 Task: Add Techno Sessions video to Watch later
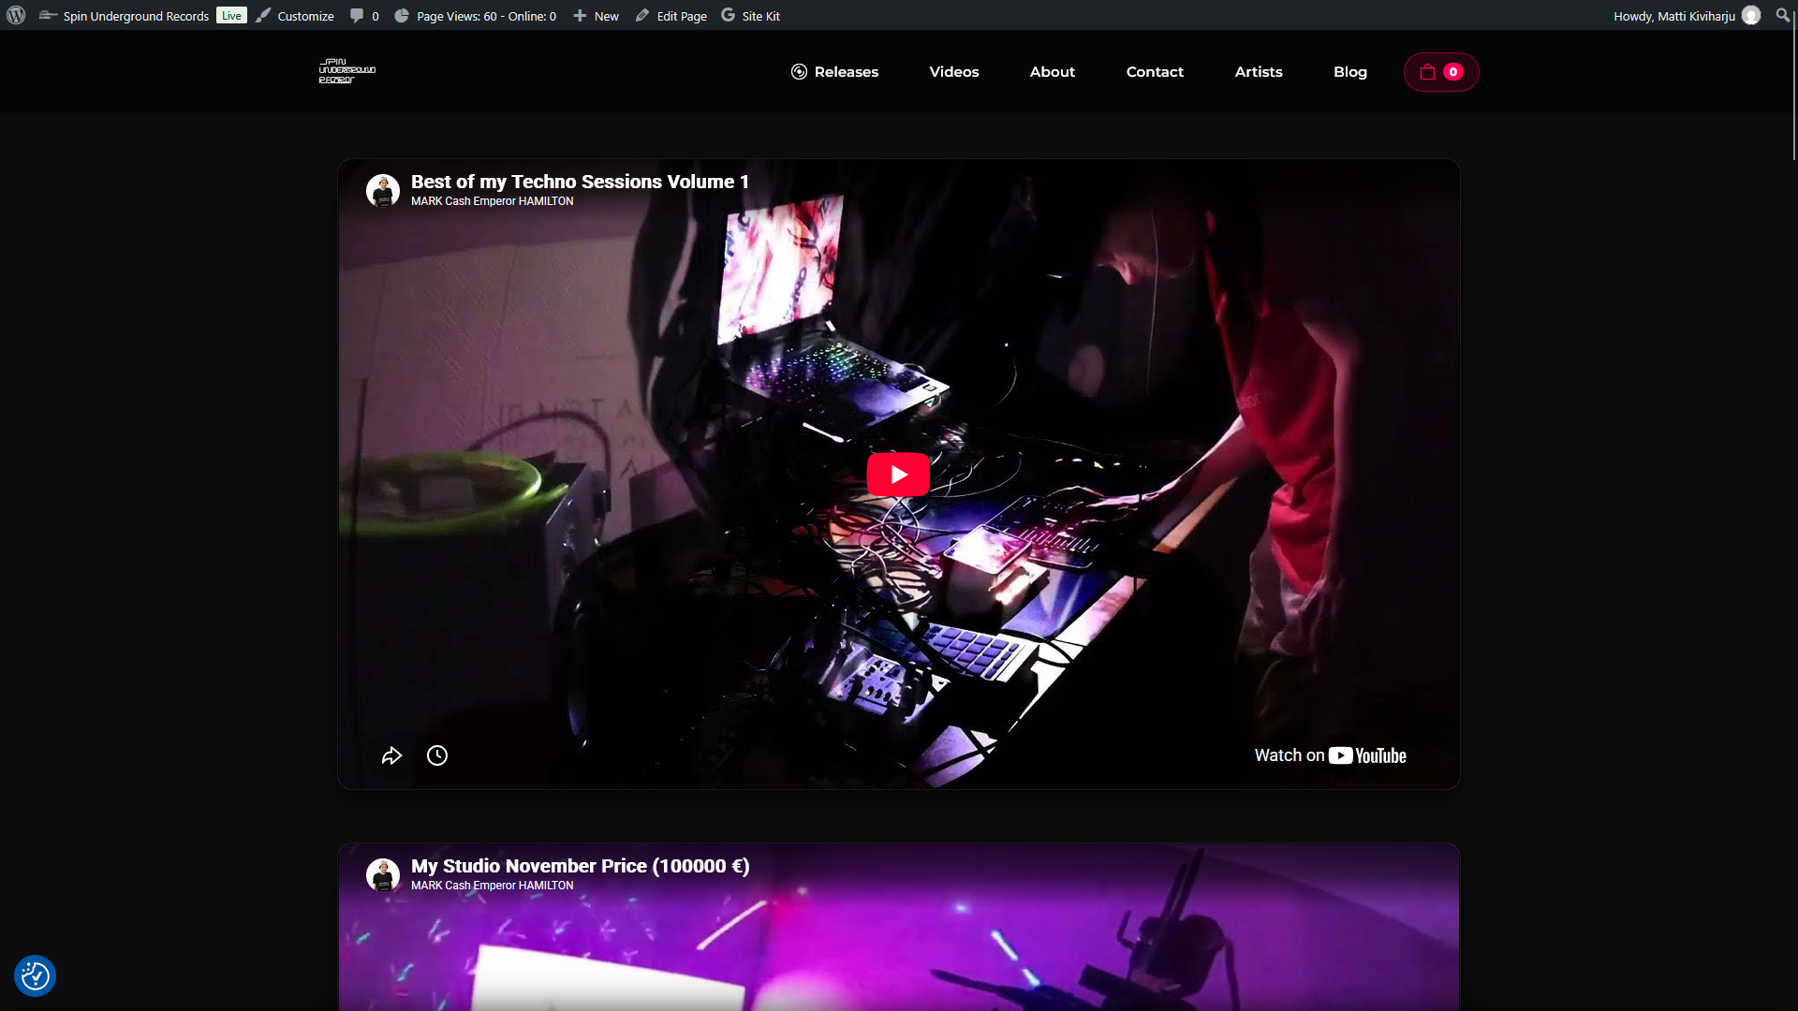437,755
